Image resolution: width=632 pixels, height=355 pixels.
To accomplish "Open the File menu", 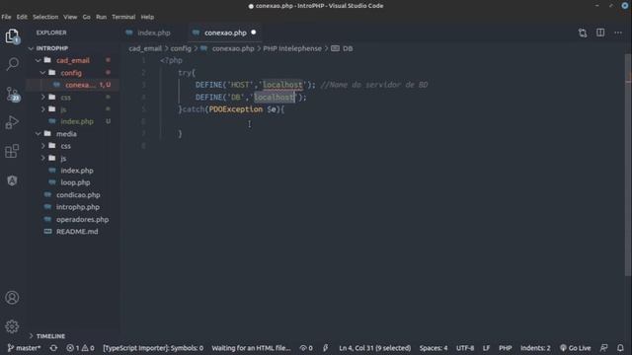I will (x=6, y=17).
